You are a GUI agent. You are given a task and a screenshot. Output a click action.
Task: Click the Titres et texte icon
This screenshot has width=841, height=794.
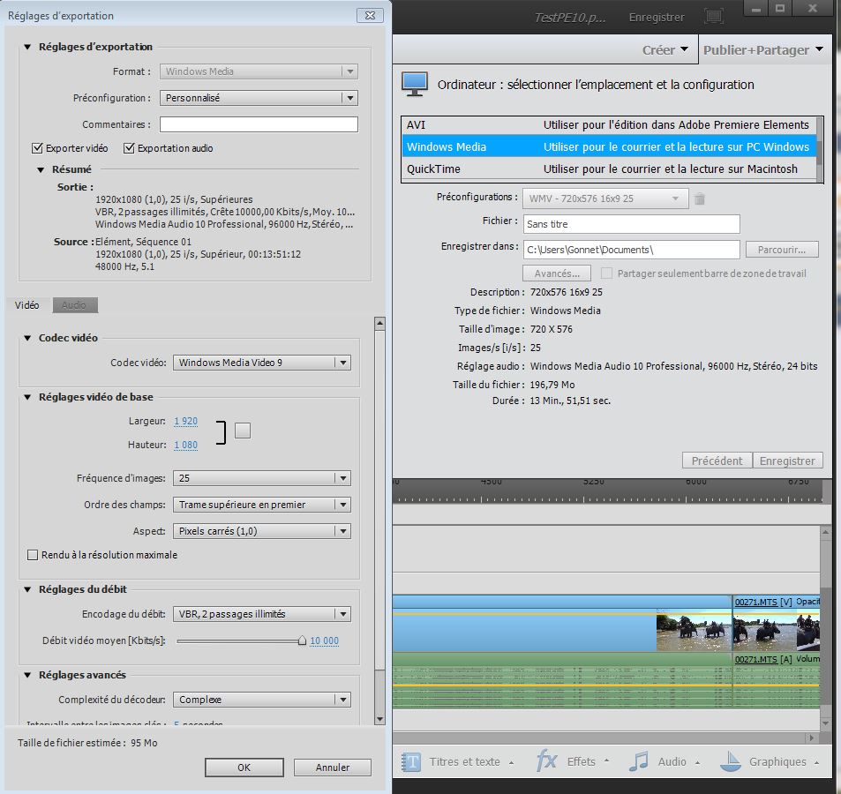tap(412, 761)
